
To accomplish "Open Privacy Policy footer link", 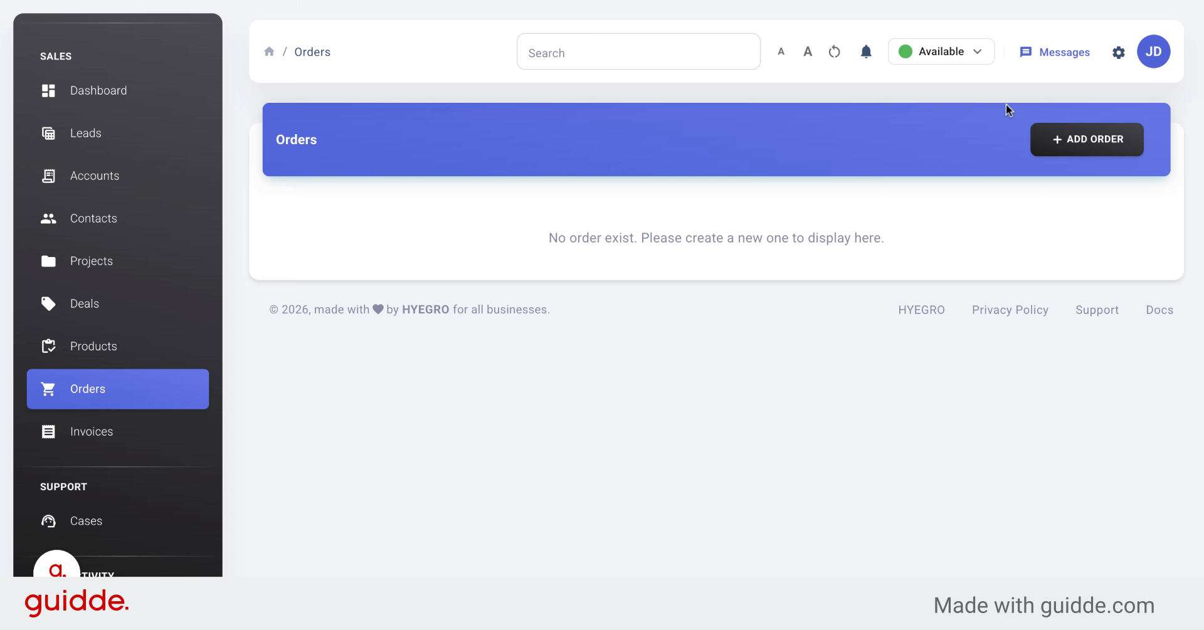I will pyautogui.click(x=1010, y=310).
